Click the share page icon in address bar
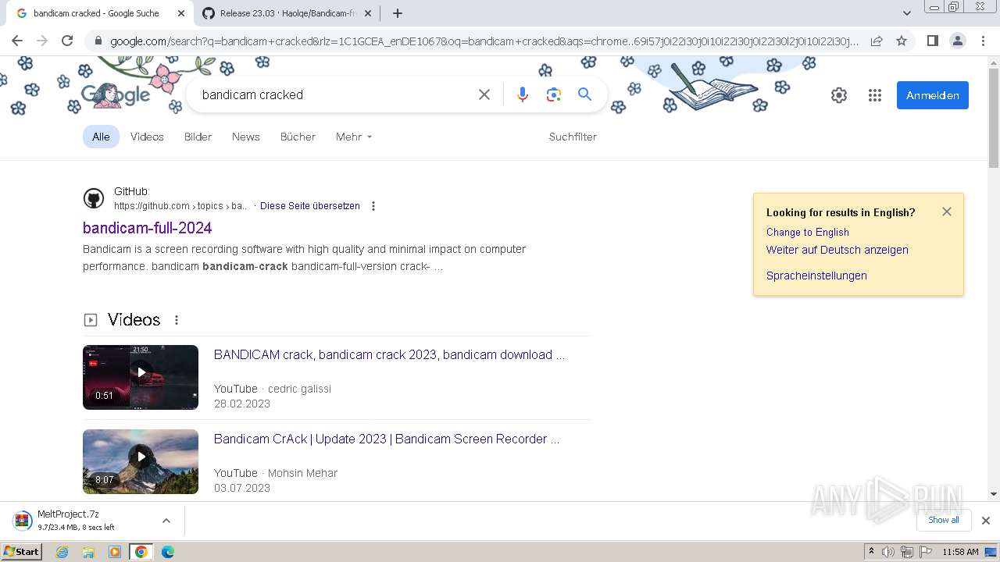 tap(877, 41)
